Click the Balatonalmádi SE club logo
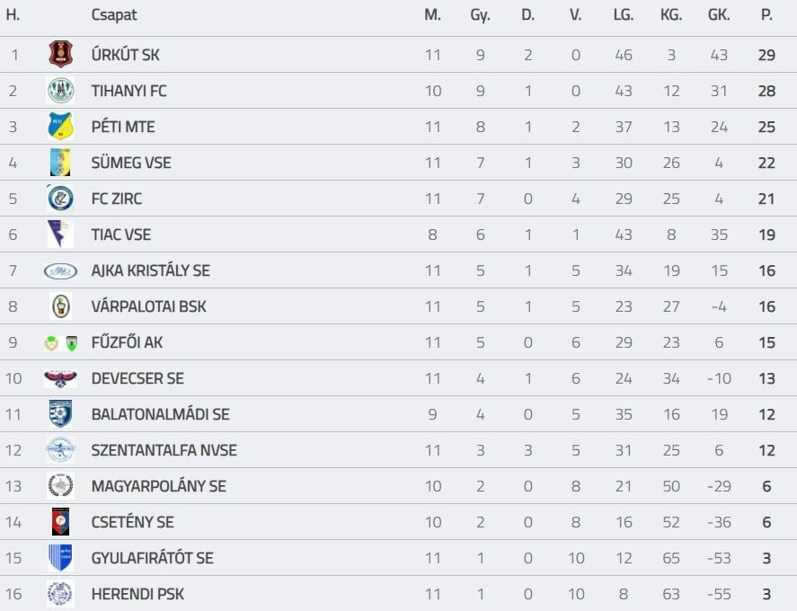The image size is (797, 611). (x=60, y=414)
